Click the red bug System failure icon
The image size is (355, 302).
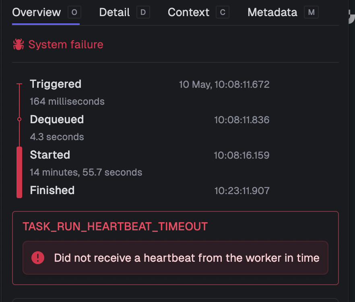pyautogui.click(x=19, y=44)
